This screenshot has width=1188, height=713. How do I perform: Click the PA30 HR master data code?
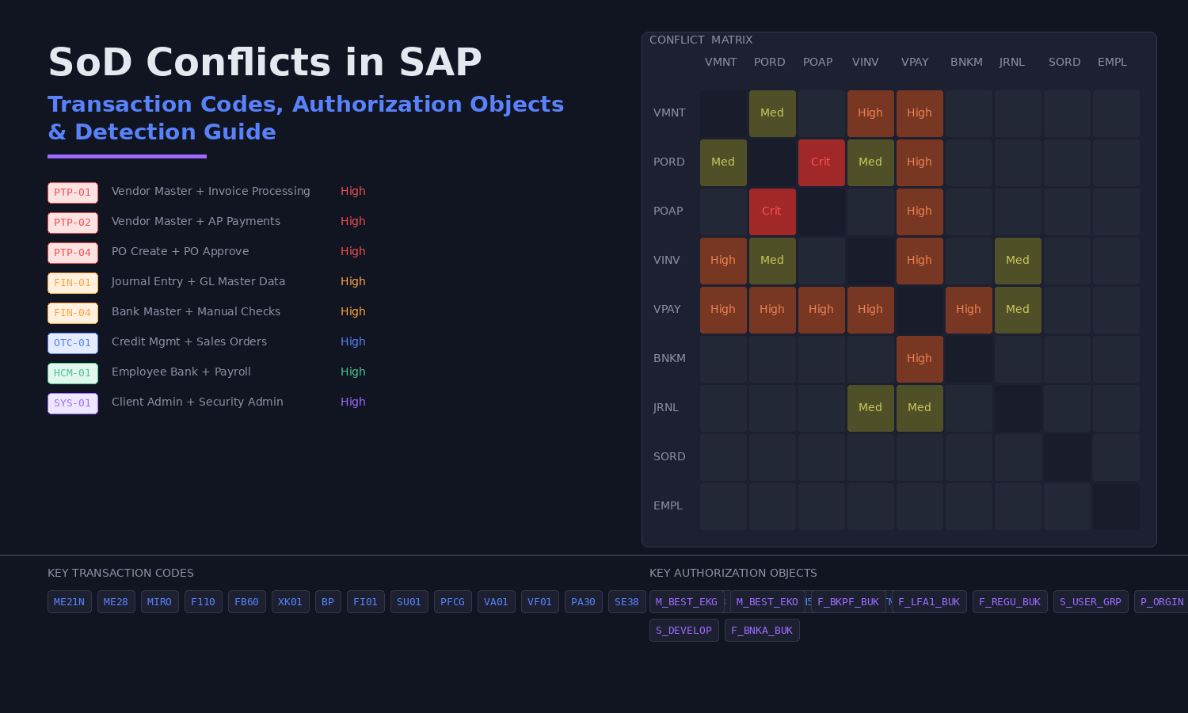583,601
